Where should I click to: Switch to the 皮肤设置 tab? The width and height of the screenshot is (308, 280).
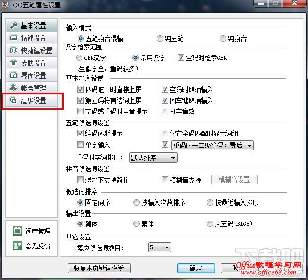(x=32, y=63)
